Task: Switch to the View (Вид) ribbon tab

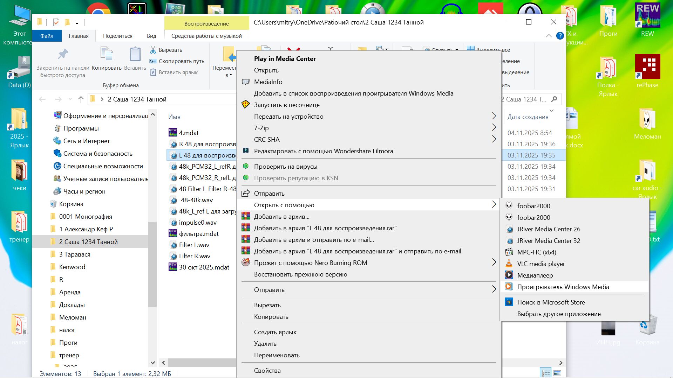Action: click(x=151, y=36)
